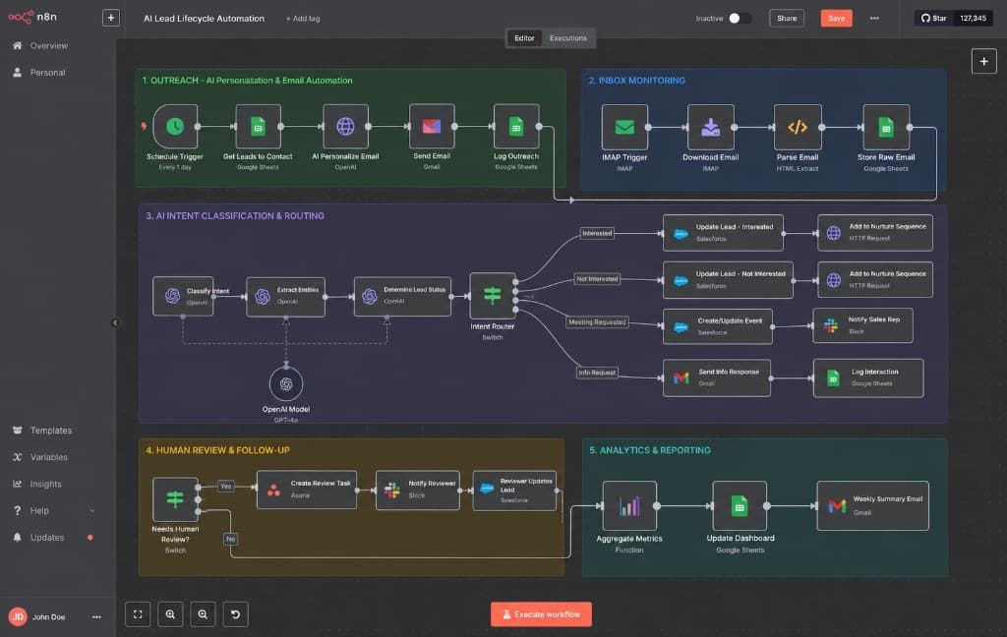
Task: Add a node with canvas plus button
Action: pos(983,62)
